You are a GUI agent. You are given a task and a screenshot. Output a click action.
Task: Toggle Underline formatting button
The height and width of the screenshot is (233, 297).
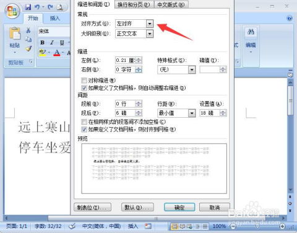(x=62, y=43)
